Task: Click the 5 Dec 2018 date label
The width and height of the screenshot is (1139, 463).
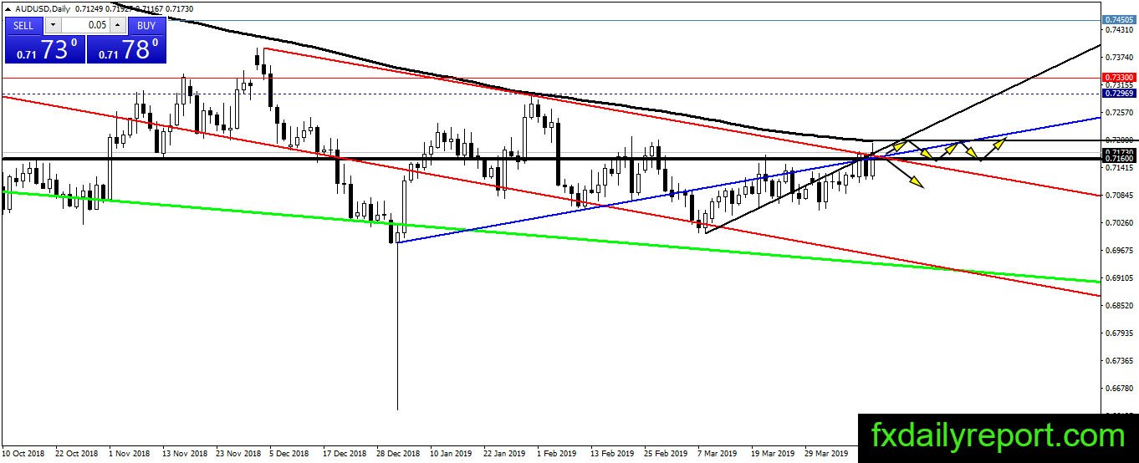Action: click(x=290, y=453)
